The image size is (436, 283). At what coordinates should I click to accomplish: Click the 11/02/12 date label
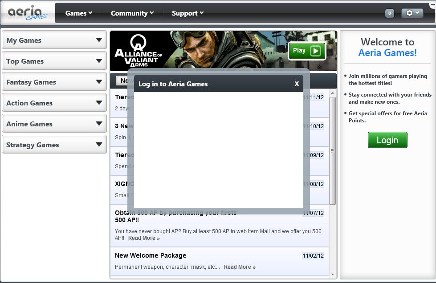(313, 256)
